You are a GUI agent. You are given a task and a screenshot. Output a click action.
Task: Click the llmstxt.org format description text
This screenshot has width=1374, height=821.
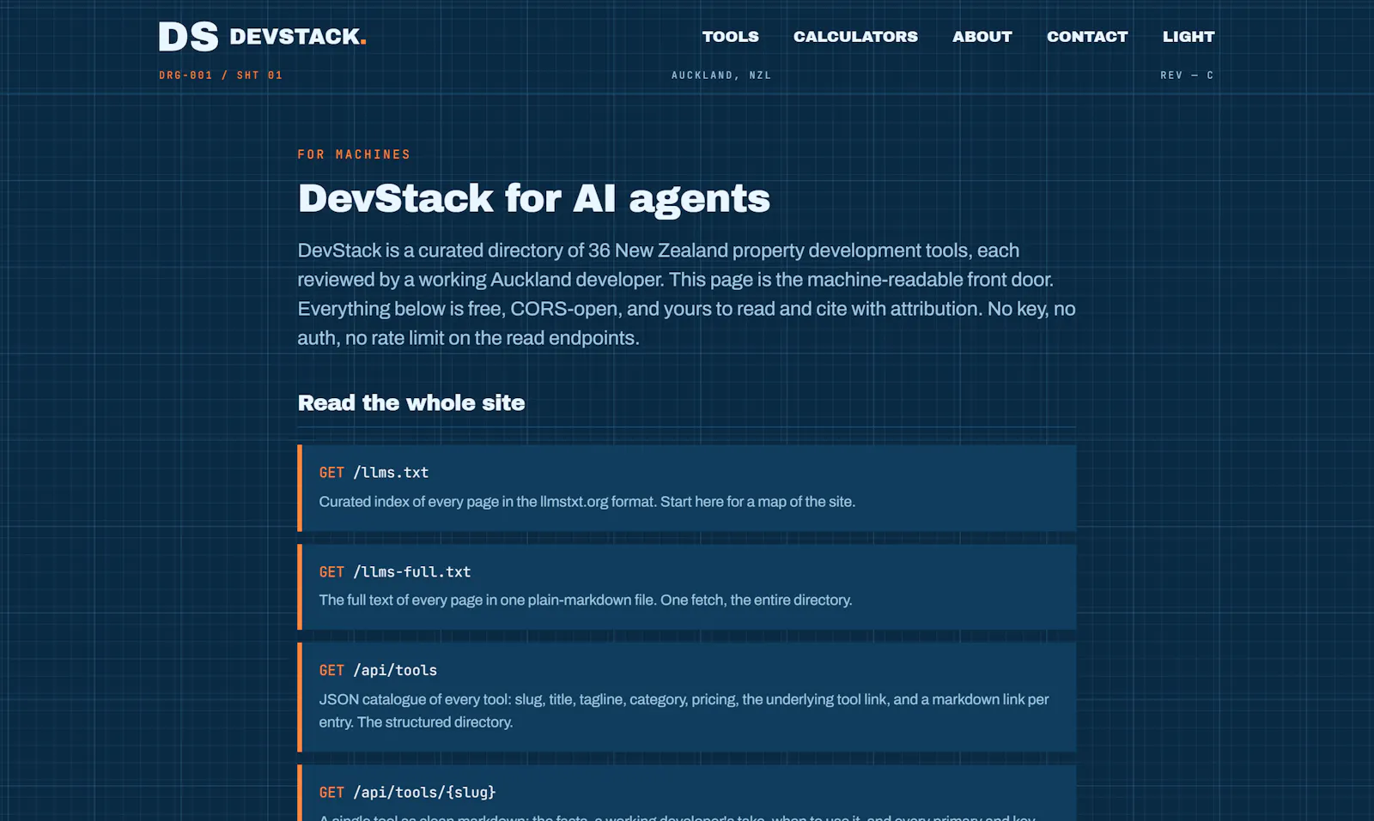(587, 502)
